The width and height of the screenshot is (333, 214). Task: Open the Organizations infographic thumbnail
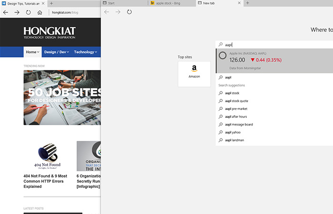click(x=89, y=156)
